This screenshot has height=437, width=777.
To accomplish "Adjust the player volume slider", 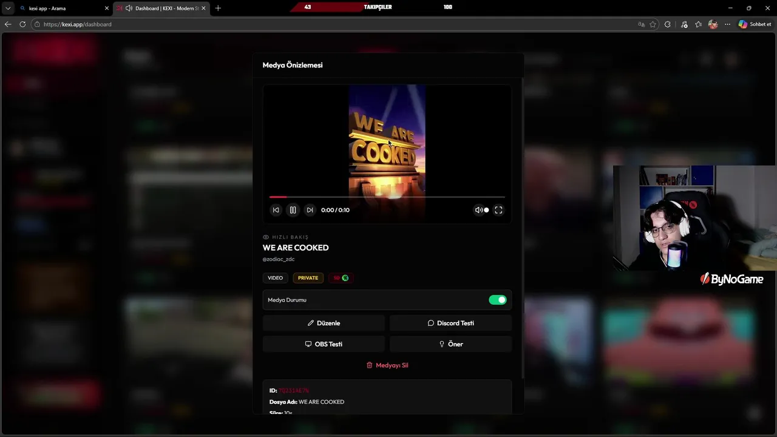I will [486, 210].
